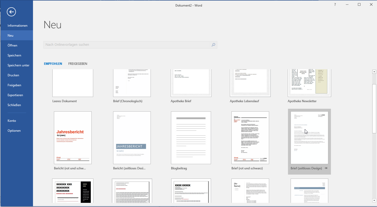Screen dimensions: 377x207
Task: Click the template list scroll down arrow
Action: click(374, 200)
